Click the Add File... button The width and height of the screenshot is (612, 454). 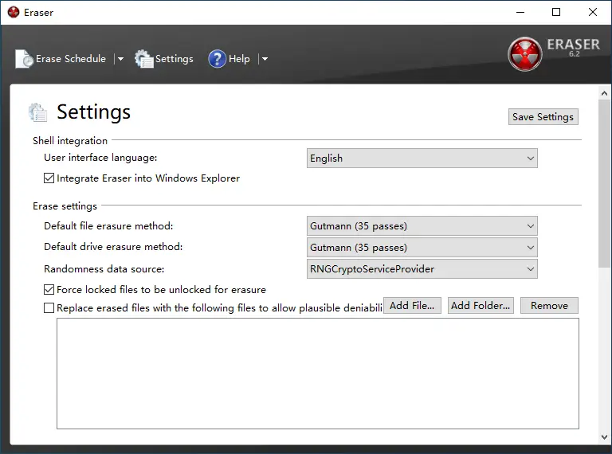[x=412, y=306]
